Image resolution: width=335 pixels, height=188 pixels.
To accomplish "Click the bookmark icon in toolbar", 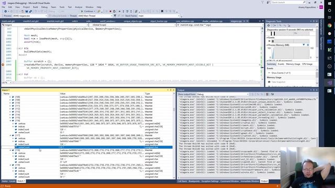I will [x=162, y=11].
